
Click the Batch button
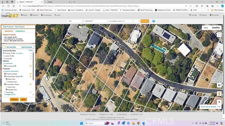tap(24, 99)
